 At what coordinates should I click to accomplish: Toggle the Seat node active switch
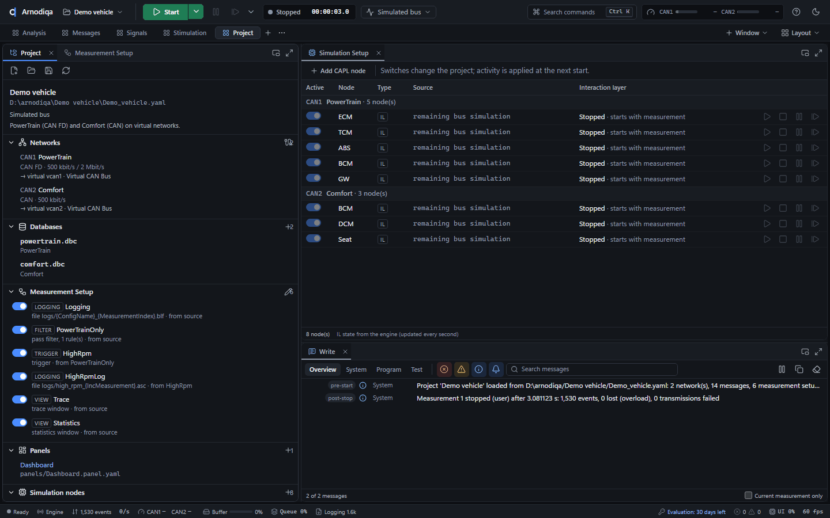314,239
